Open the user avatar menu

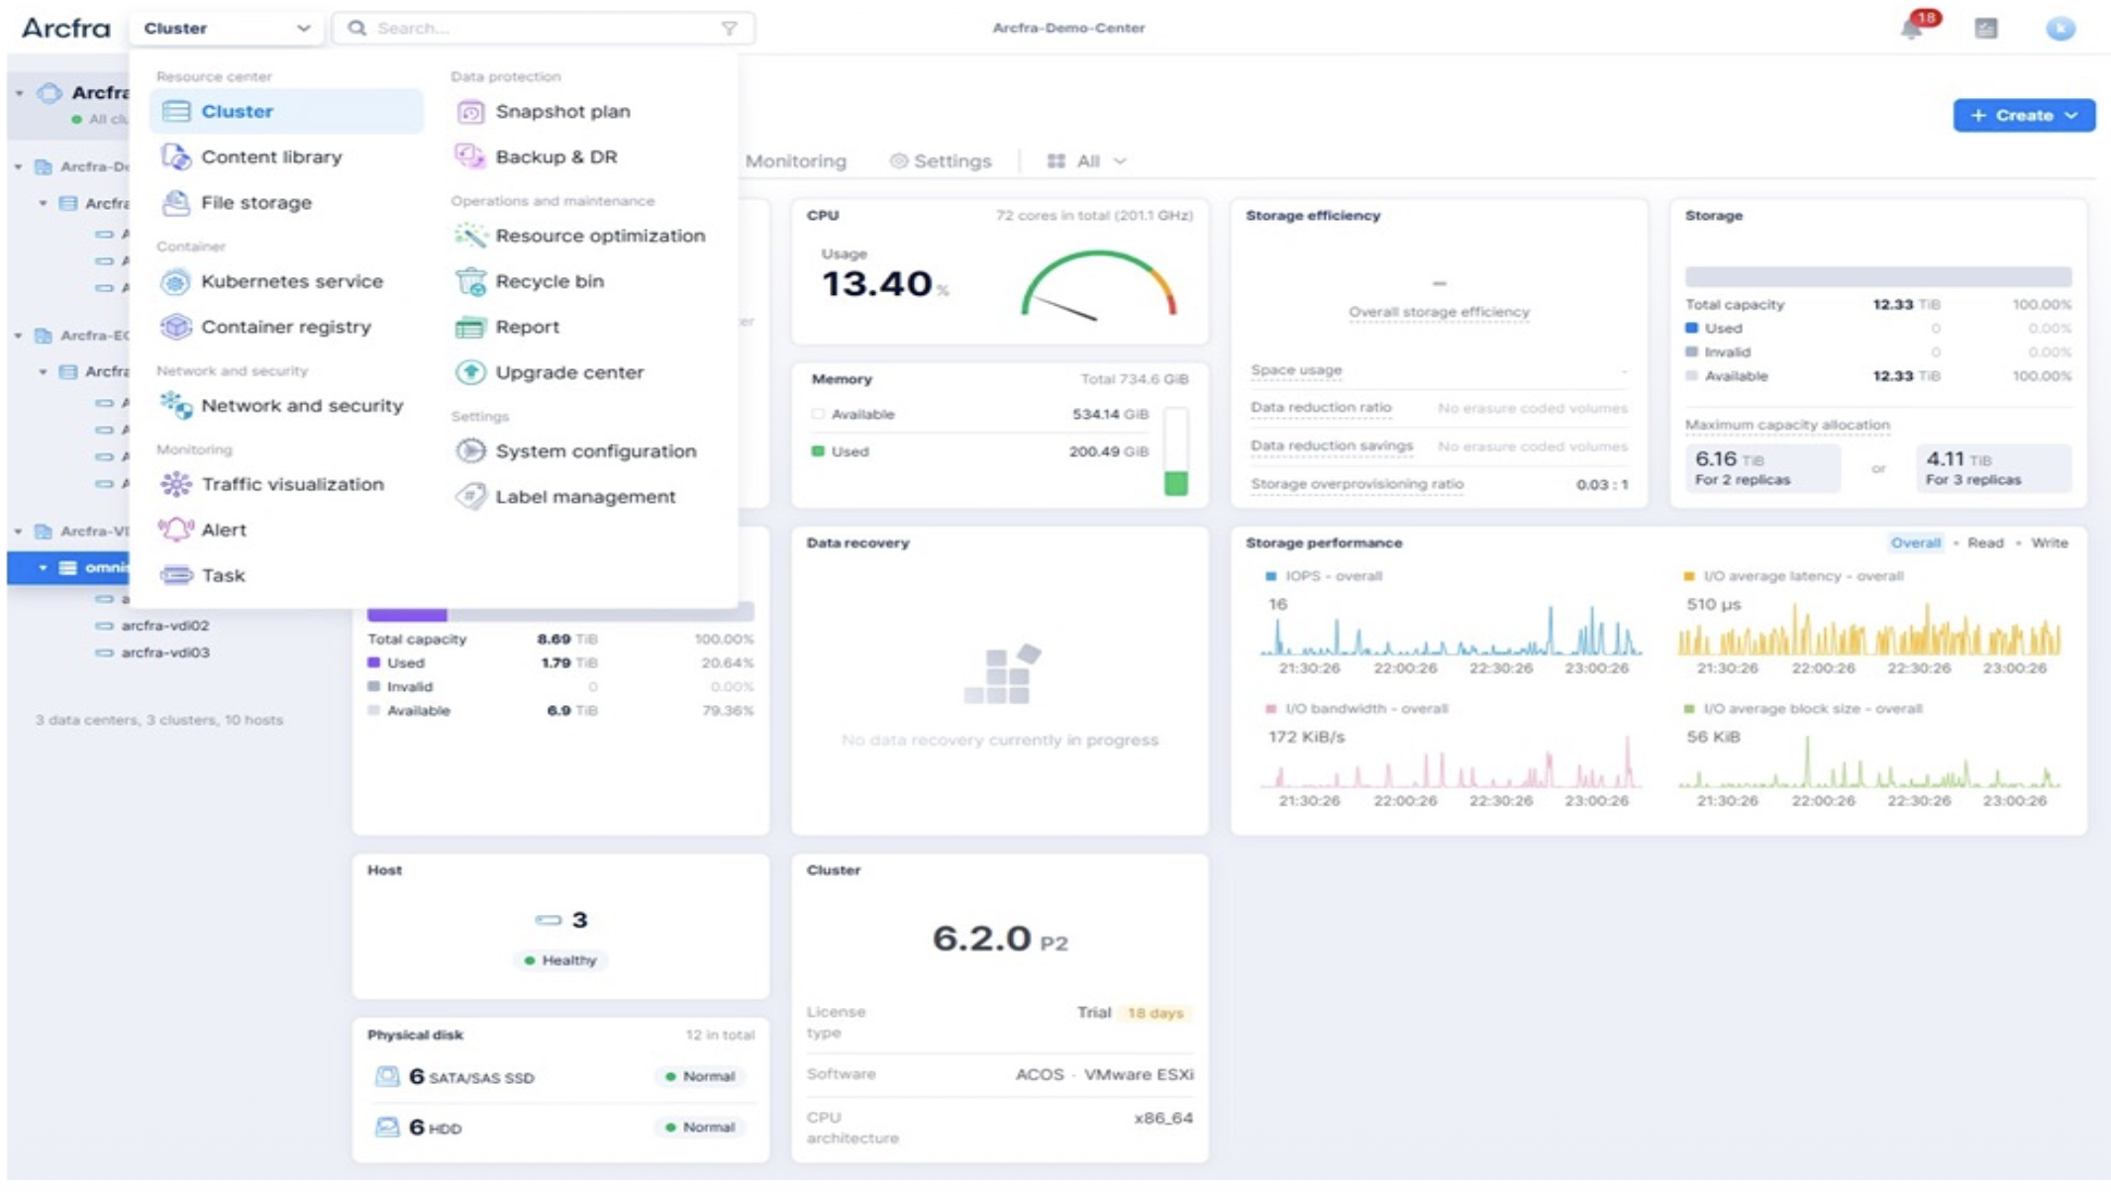2061,29
